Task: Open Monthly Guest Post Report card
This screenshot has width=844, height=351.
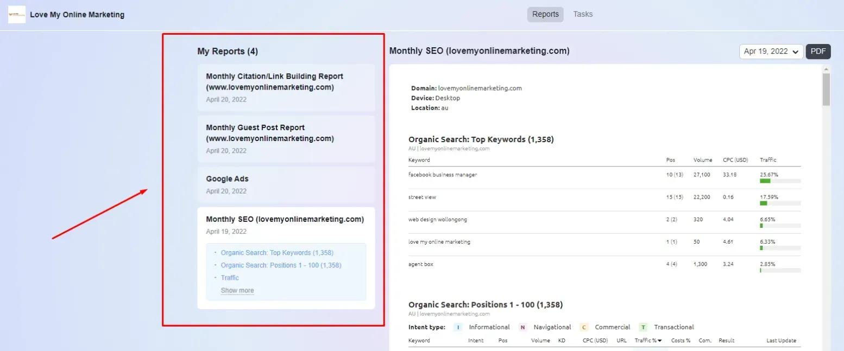Action: 286,139
